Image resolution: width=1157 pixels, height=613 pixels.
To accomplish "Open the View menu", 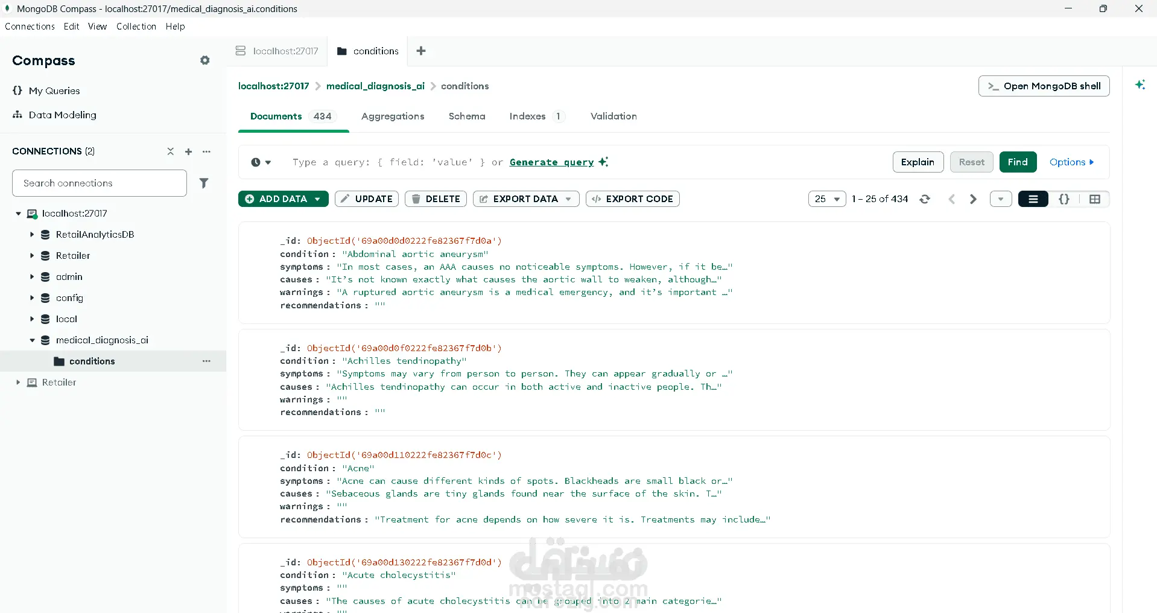I will 97,27.
